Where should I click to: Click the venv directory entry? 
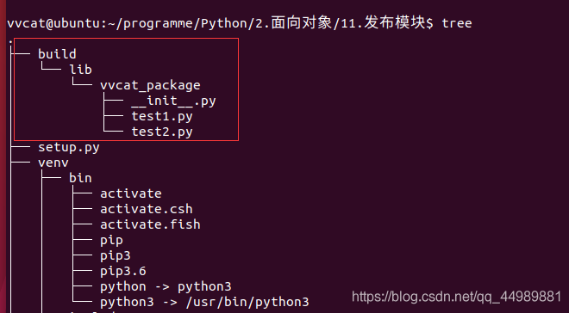pyautogui.click(x=53, y=163)
